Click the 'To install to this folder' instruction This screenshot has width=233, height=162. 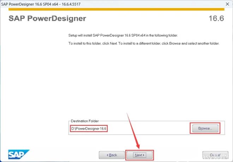click(x=144, y=43)
